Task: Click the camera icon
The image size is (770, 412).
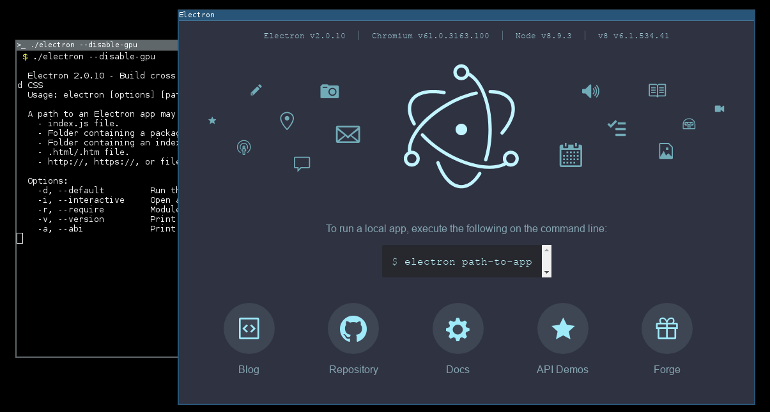Action: click(329, 91)
